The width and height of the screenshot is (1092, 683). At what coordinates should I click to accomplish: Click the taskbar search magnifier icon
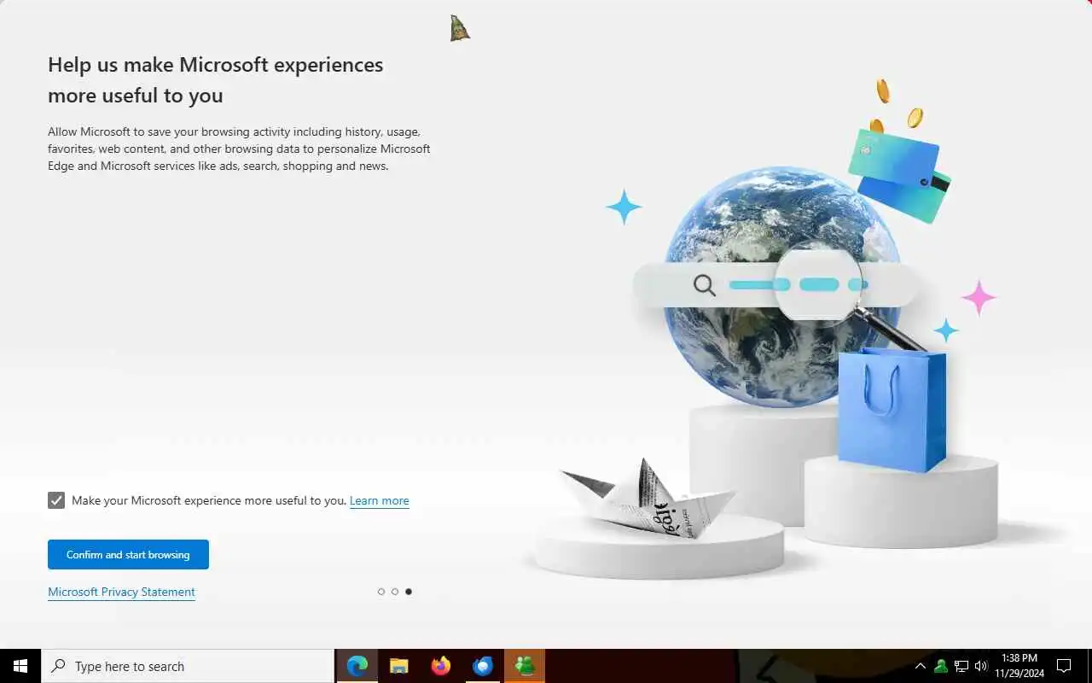59,666
